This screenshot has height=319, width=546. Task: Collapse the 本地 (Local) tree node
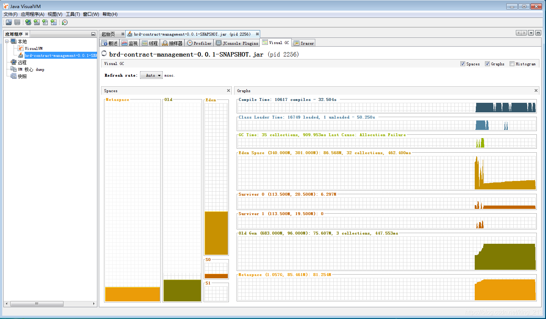7,41
